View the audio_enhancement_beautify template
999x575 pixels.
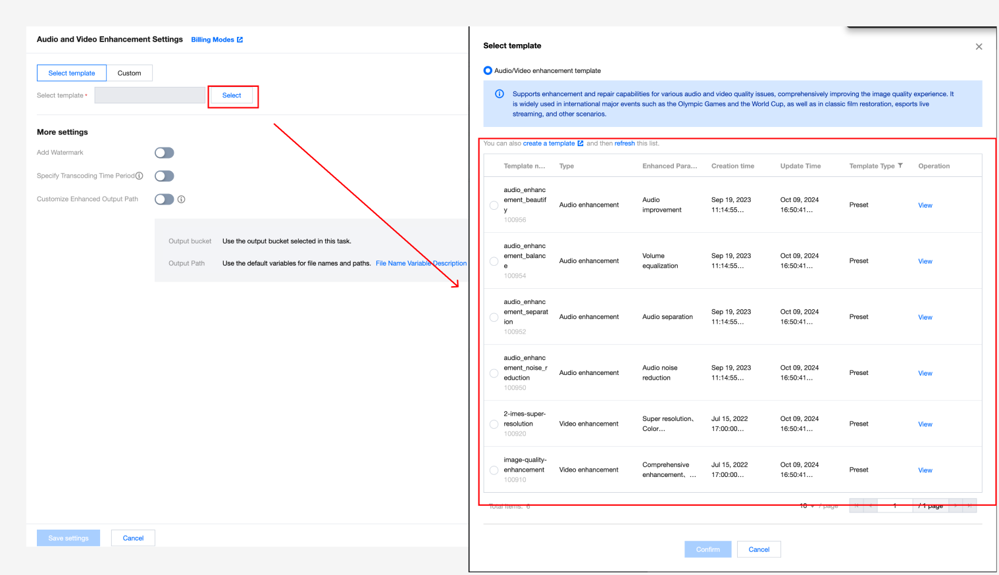pos(925,205)
